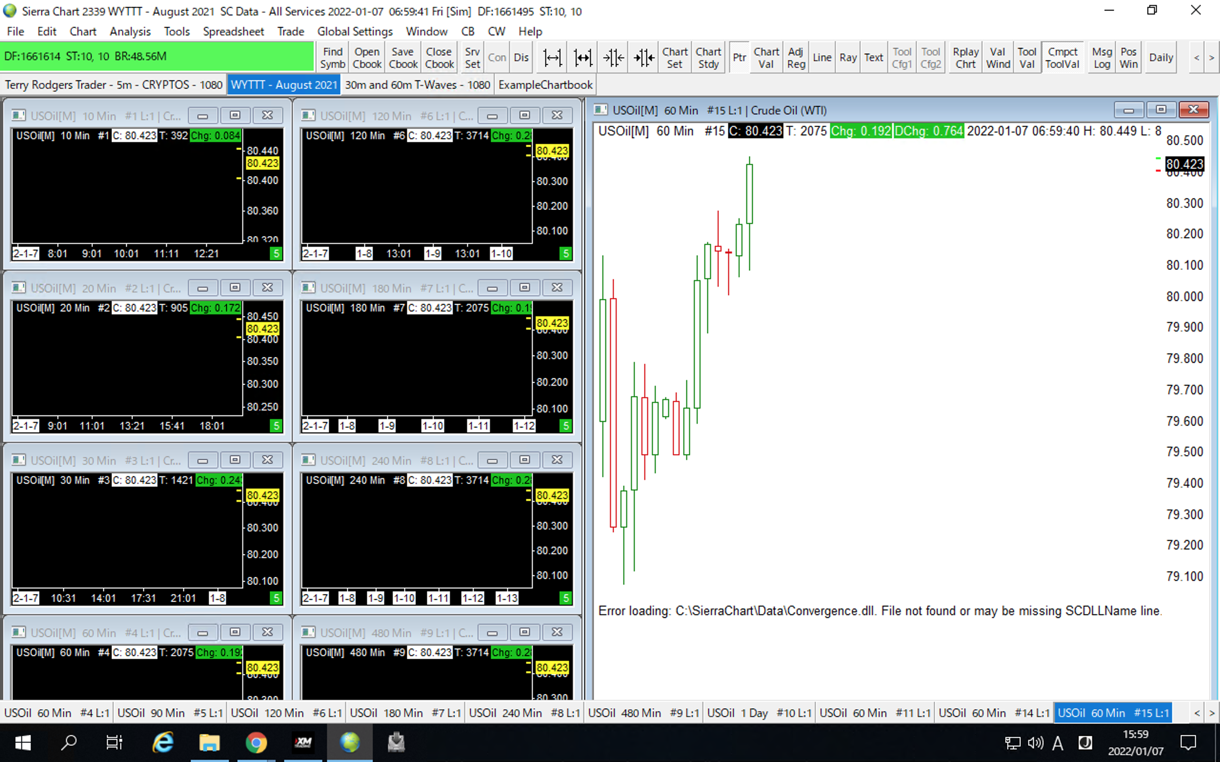This screenshot has width=1220, height=762.
Task: Switch to 30m and 60m T-Waves chartbook tab
Action: pos(417,85)
